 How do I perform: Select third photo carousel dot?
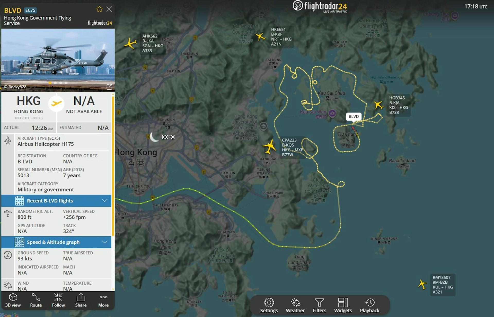click(x=61, y=83)
